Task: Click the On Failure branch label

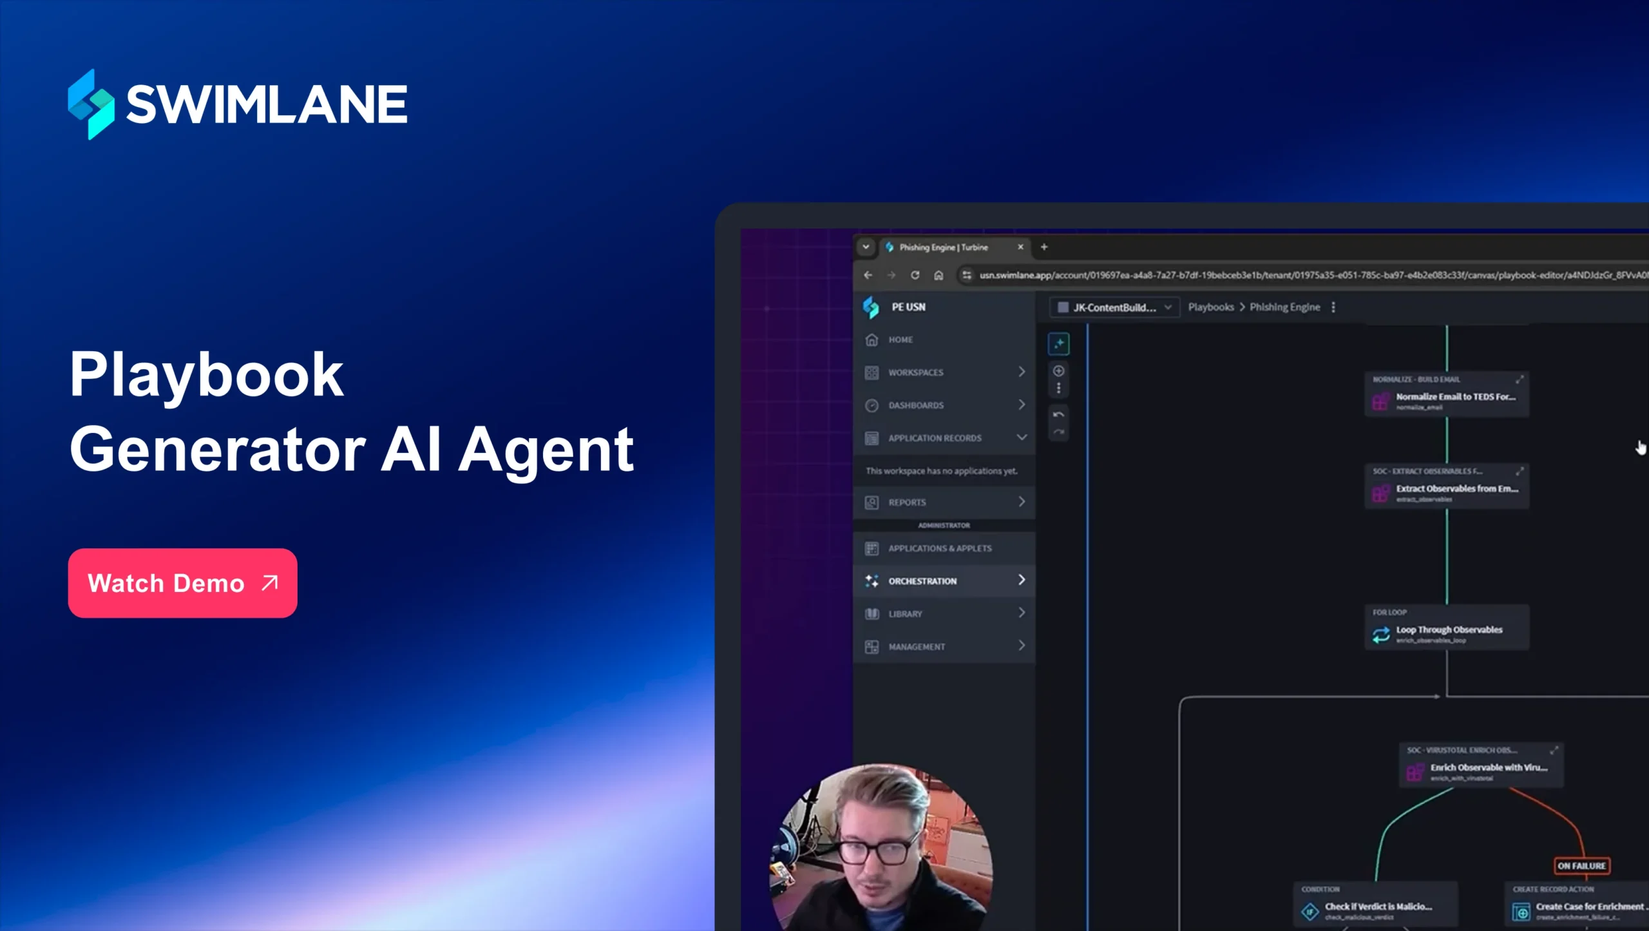Action: [x=1581, y=866]
